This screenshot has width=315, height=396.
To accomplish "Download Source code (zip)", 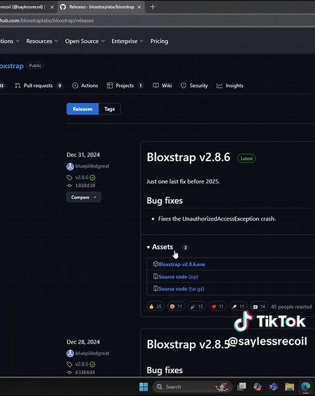I will (179, 277).
